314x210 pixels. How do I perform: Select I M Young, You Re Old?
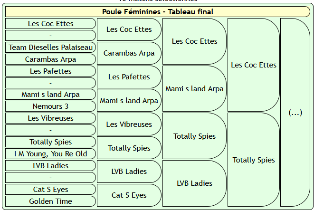pos(51,154)
